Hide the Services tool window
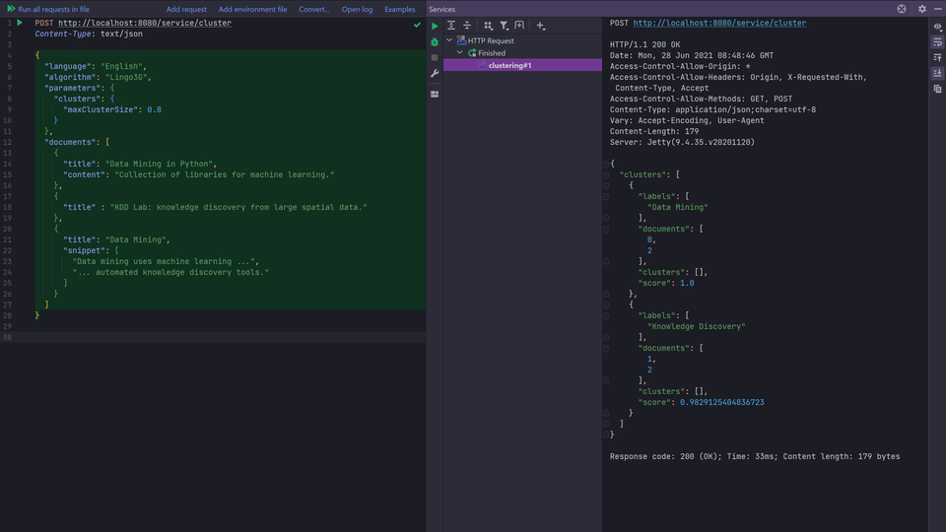The height and width of the screenshot is (532, 946). click(x=938, y=9)
